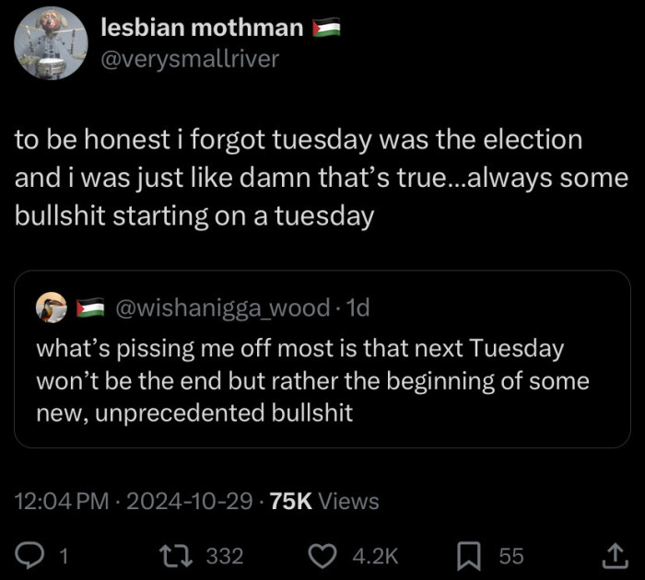Click the main tweet text about tuesday
The width and height of the screenshot is (645, 580).
(313, 178)
